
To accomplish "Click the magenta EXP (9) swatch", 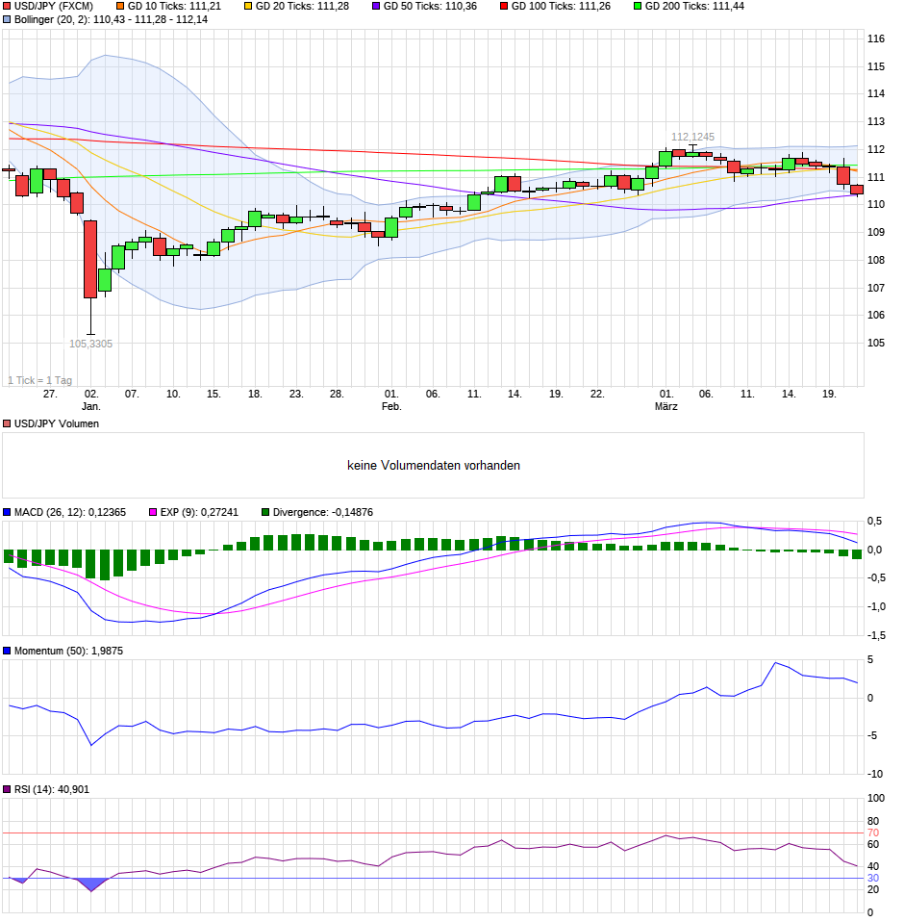I will [x=153, y=513].
